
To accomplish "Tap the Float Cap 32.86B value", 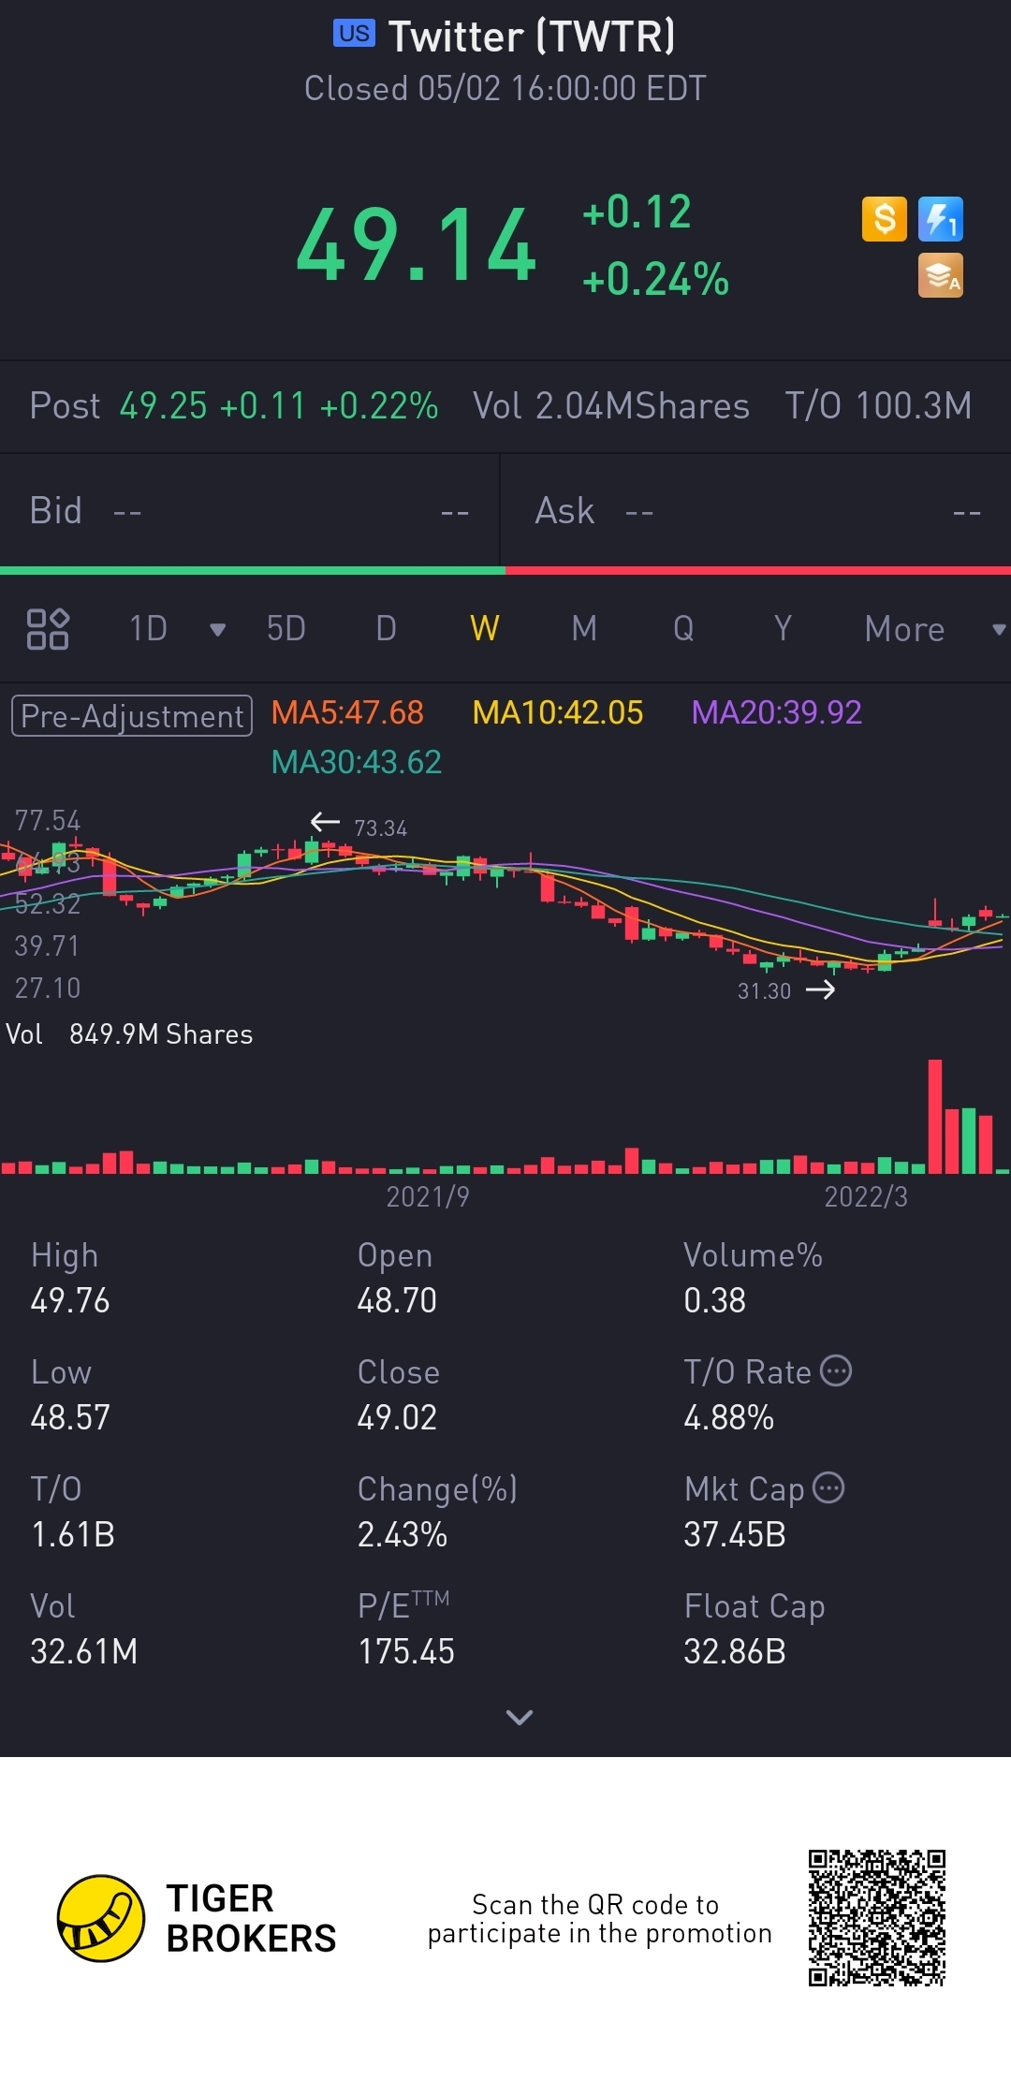I will [x=735, y=1651].
